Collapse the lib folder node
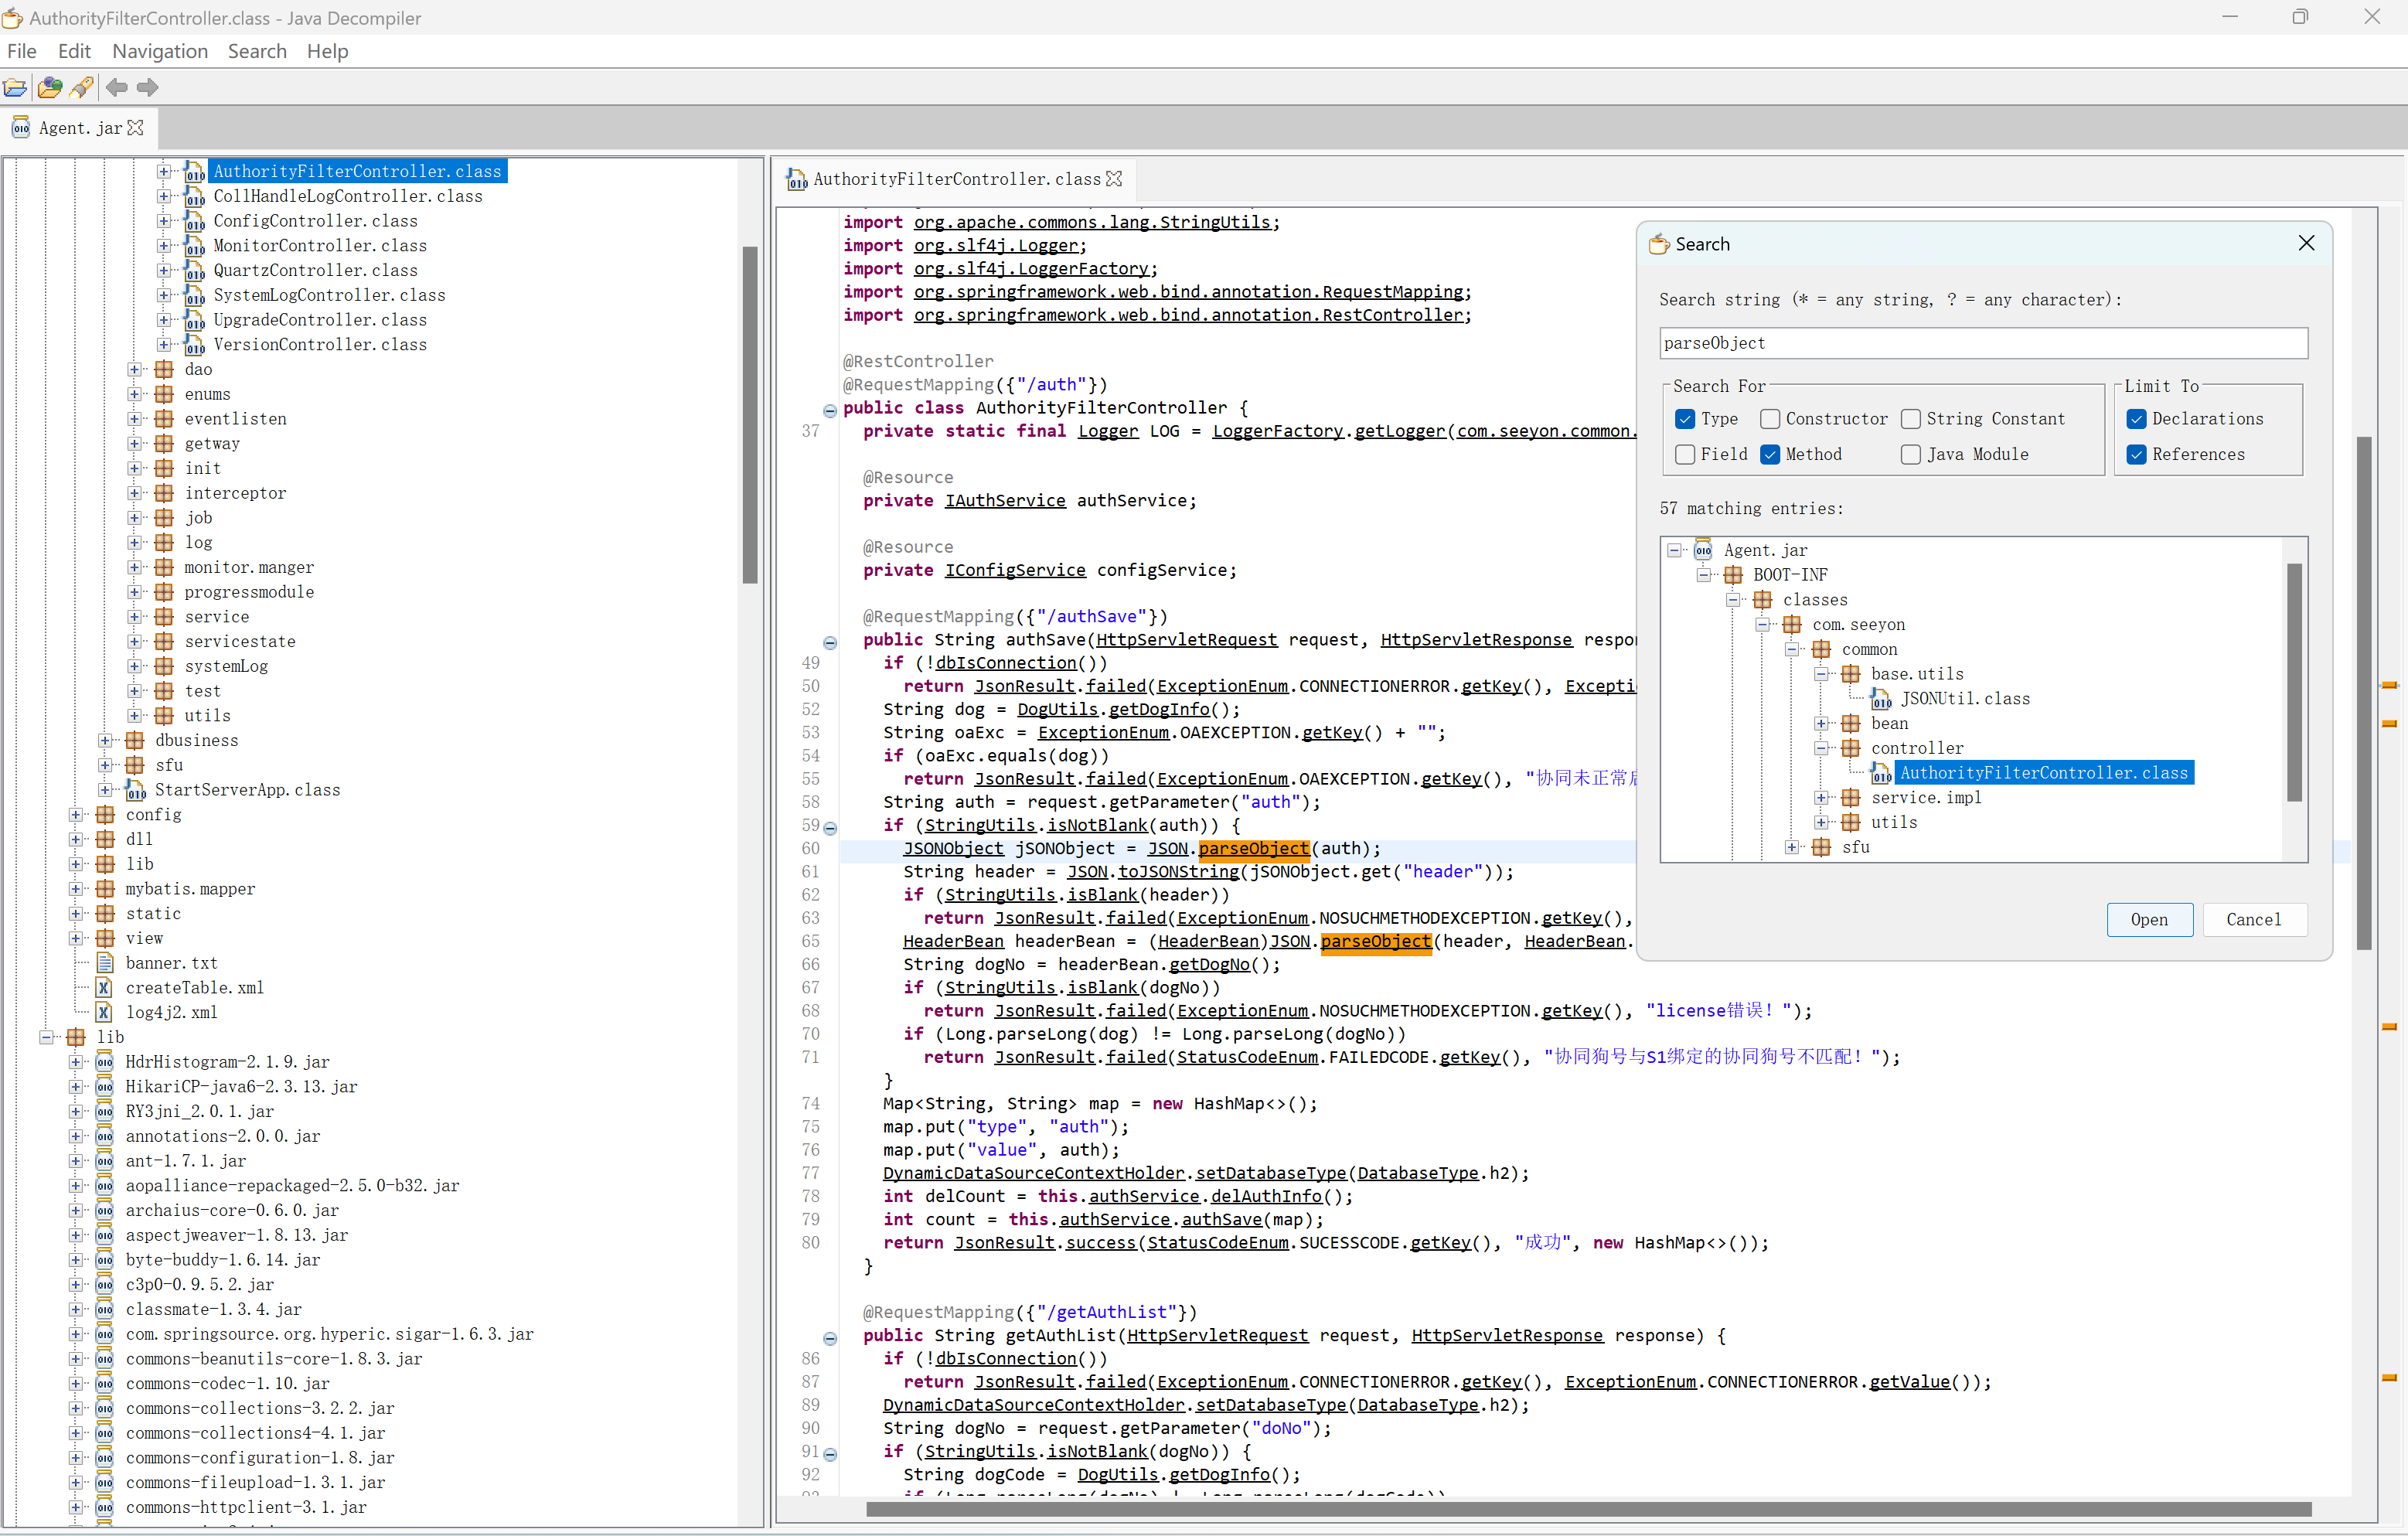Image resolution: width=2408 pixels, height=1536 pixels. [x=47, y=1037]
